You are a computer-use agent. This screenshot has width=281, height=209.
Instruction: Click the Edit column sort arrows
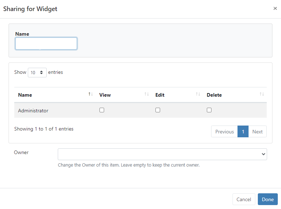(x=198, y=94)
